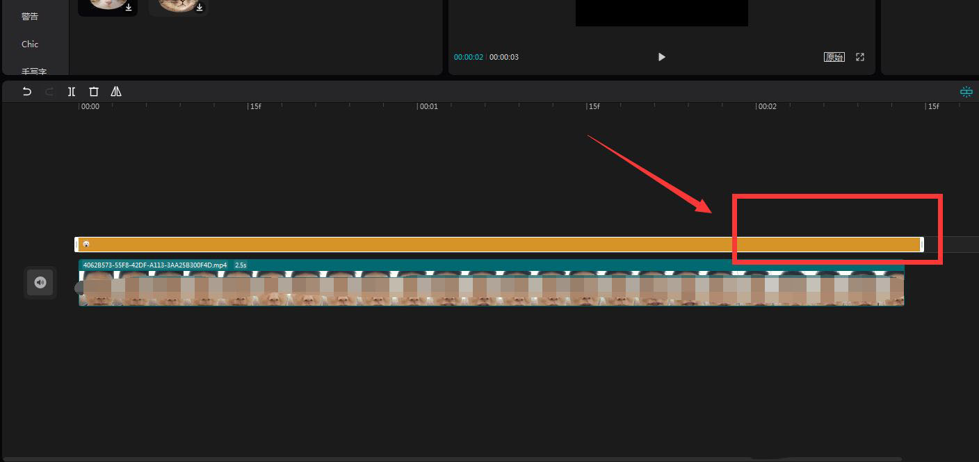979x462 pixels.
Task: Click the left trim handle of sticker clip
Action: click(x=76, y=245)
